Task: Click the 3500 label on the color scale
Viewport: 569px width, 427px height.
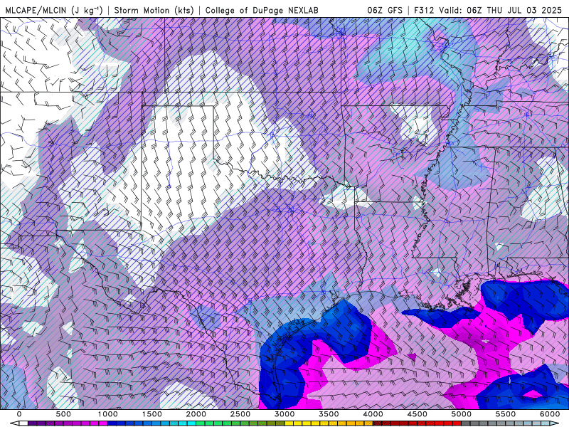Action: coord(329,414)
